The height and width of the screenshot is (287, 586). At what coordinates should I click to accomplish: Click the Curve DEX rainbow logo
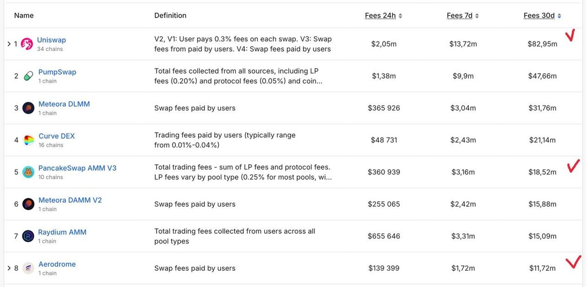tap(28, 140)
